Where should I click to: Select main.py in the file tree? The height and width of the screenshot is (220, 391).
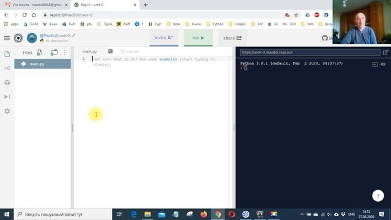pyautogui.click(x=42, y=64)
